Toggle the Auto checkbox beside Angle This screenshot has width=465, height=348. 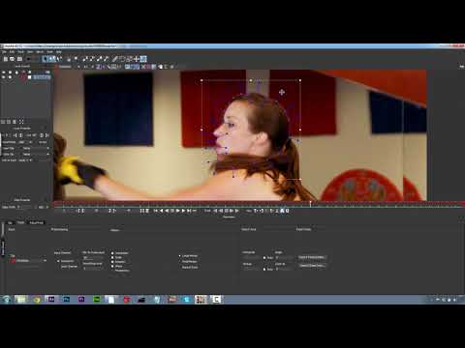(264, 257)
